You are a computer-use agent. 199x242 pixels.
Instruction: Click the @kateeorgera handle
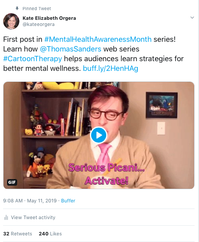[39, 24]
